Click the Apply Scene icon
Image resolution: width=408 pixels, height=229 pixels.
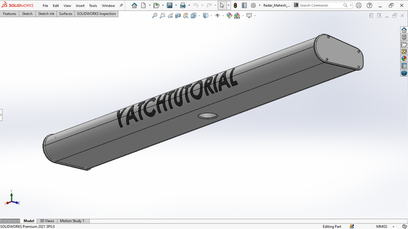(x=237, y=16)
